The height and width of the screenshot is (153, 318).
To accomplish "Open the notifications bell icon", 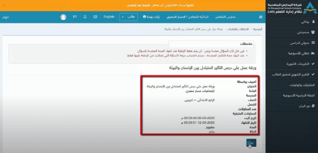I will [x=85, y=17].
